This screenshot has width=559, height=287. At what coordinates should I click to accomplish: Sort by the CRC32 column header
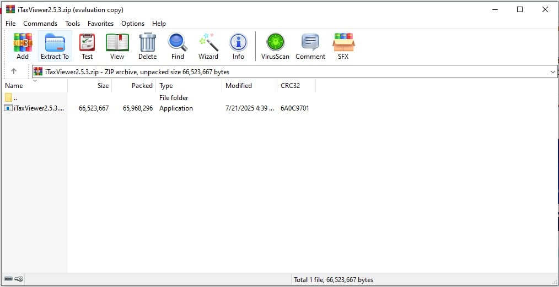click(x=296, y=86)
